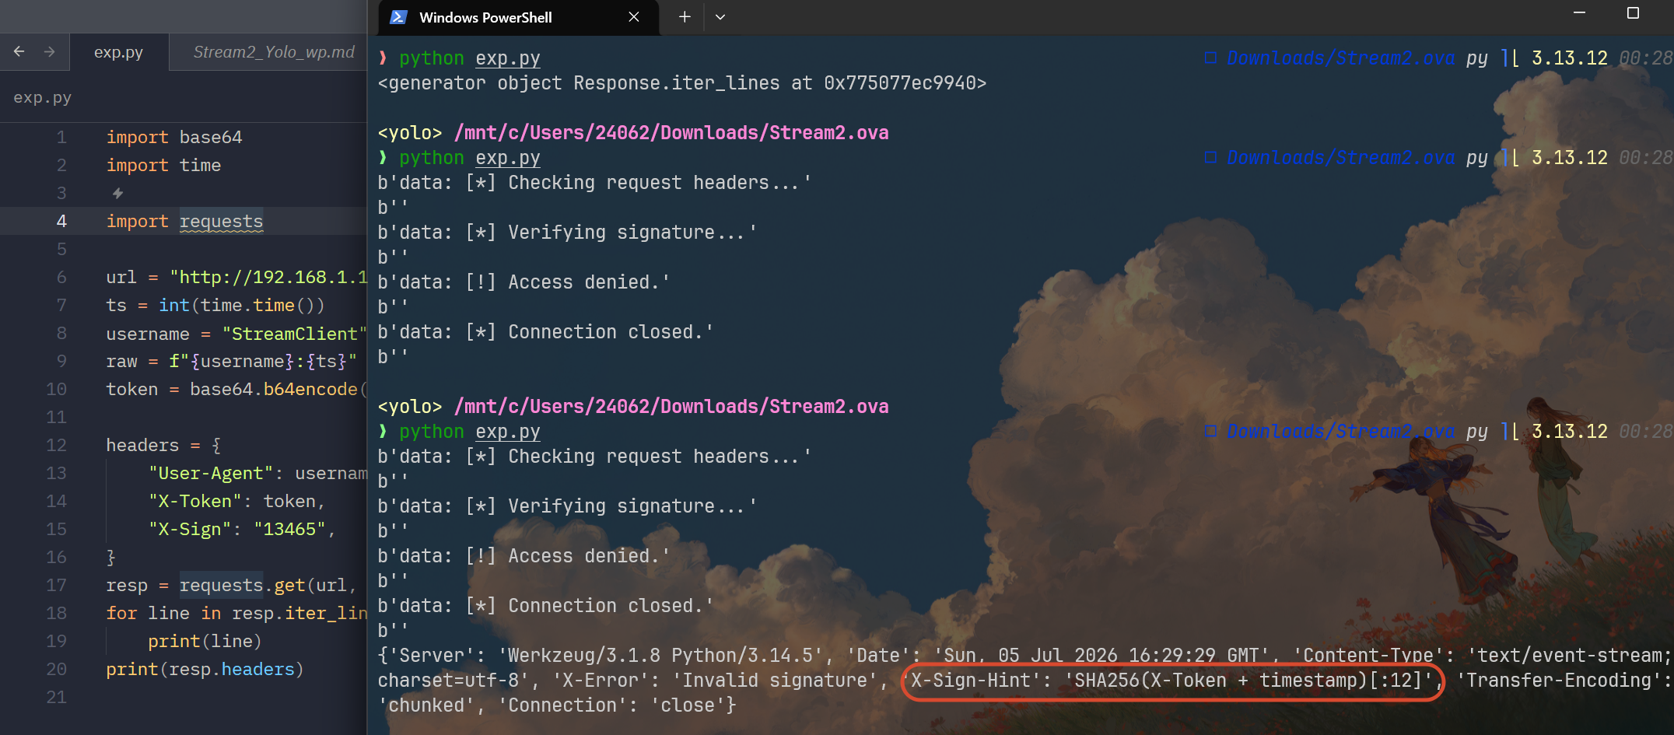Image resolution: width=1674 pixels, height=735 pixels.
Task: Click the PowerShell icon in the terminal tab
Action: point(398,17)
